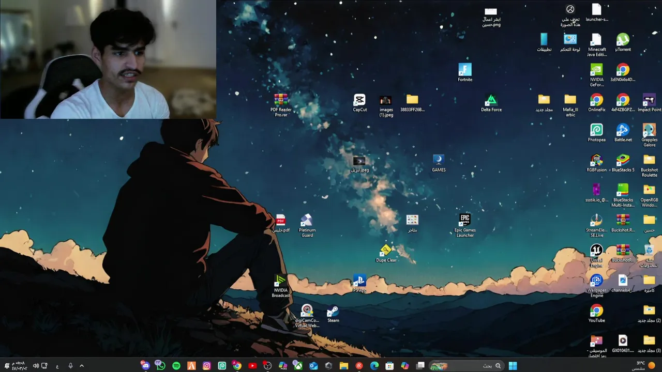Open the 4xF4ZBGPZ... Chrome shortcut

click(623, 102)
